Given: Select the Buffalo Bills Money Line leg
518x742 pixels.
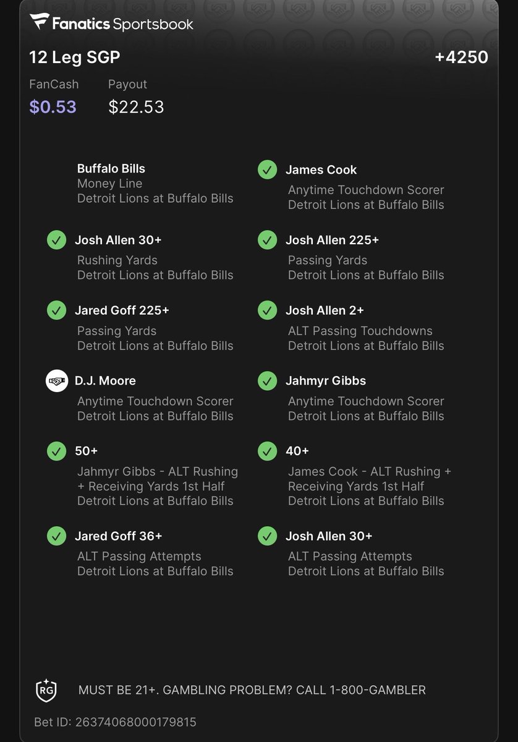Looking at the screenshot, I should [x=155, y=184].
